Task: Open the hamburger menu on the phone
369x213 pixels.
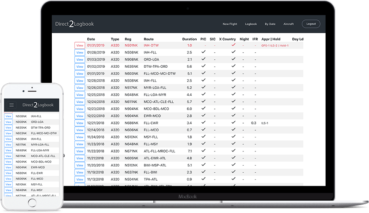Action: [12, 105]
